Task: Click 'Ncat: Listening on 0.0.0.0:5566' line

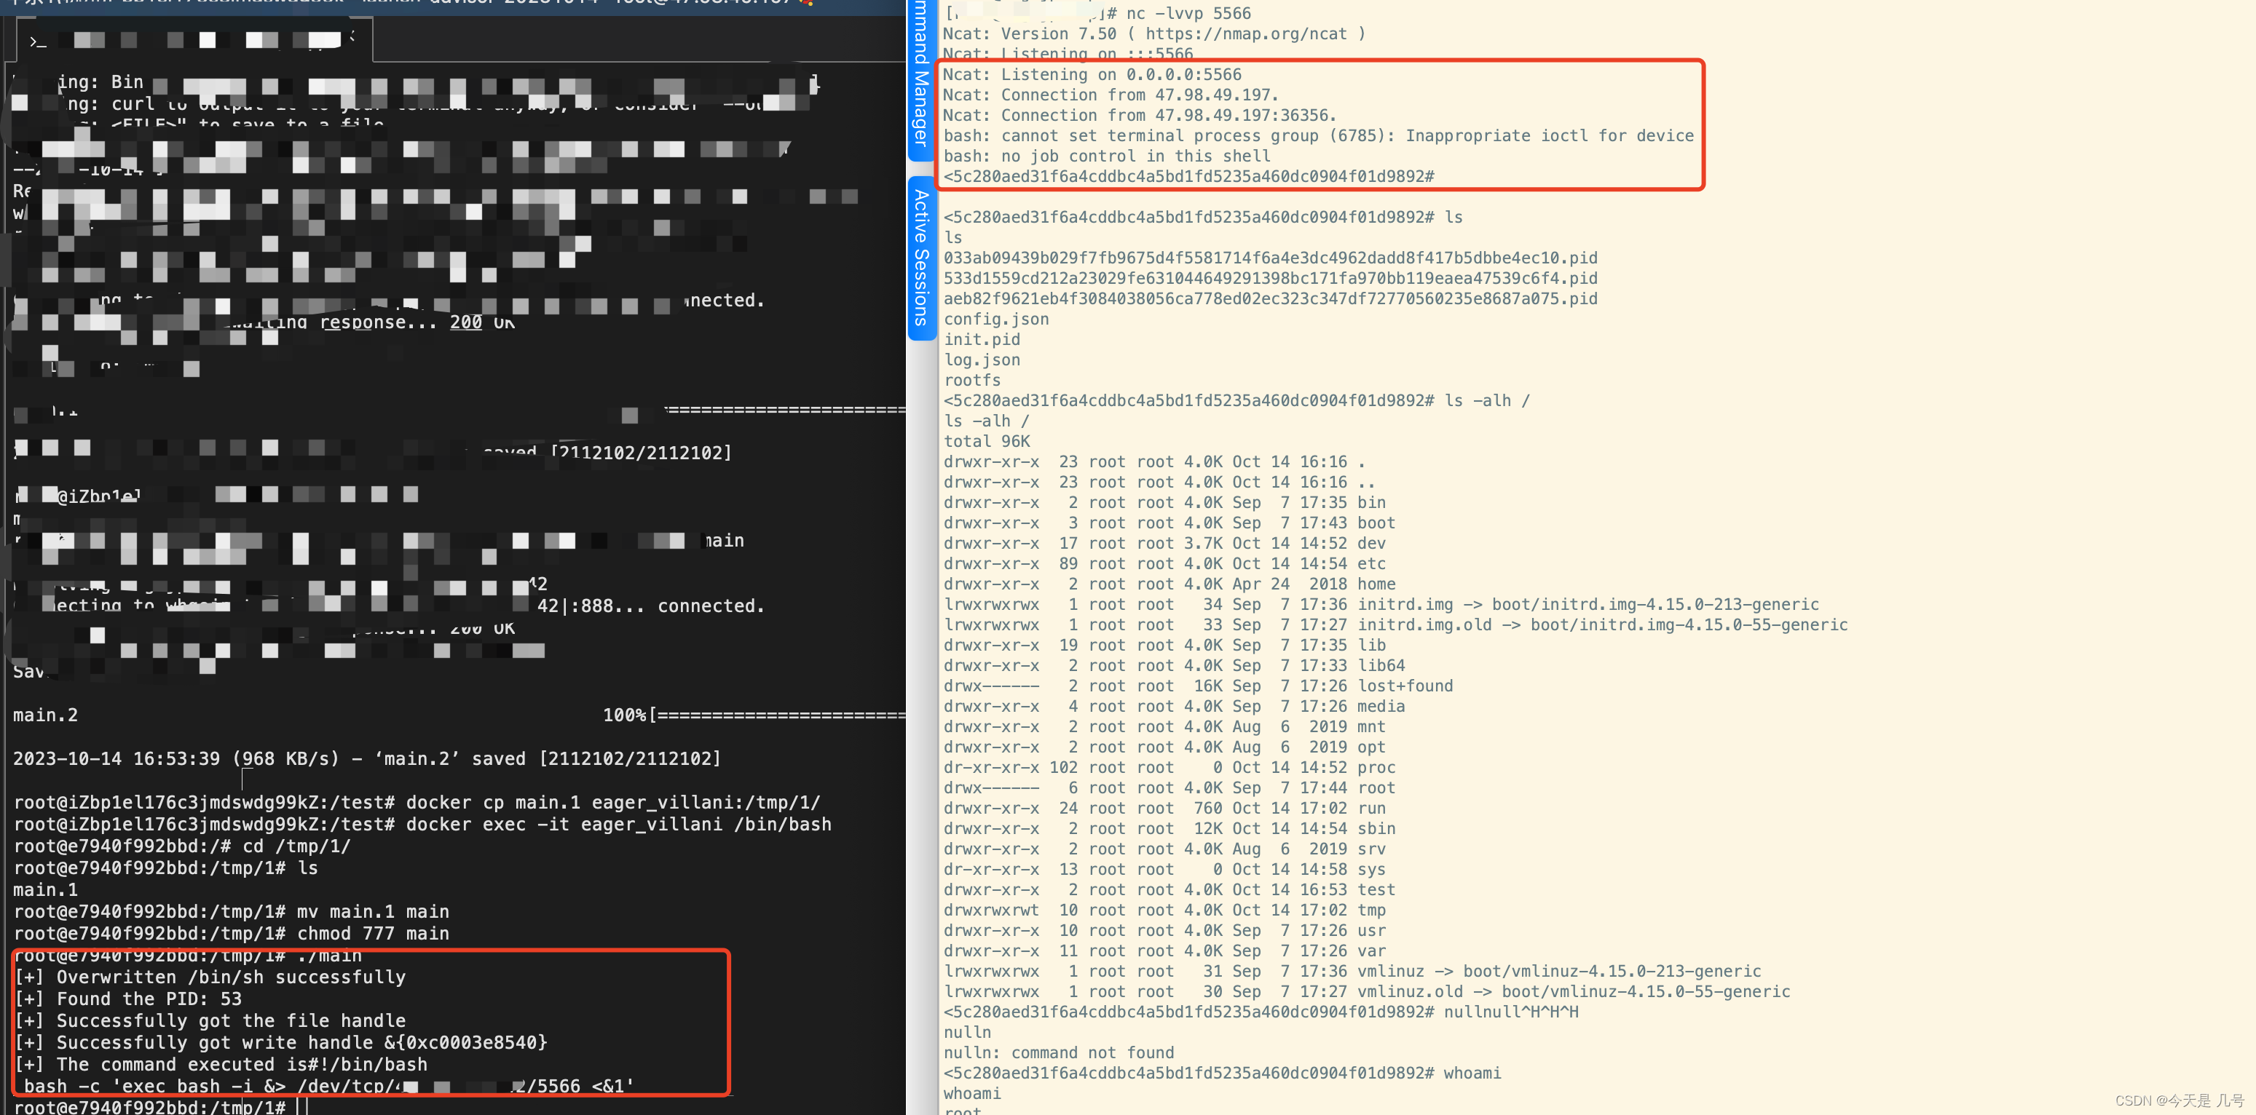Action: click(1091, 75)
